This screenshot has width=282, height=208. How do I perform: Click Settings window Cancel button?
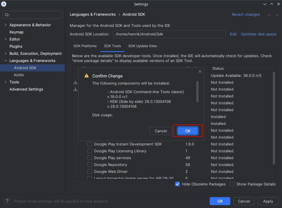[244, 201]
